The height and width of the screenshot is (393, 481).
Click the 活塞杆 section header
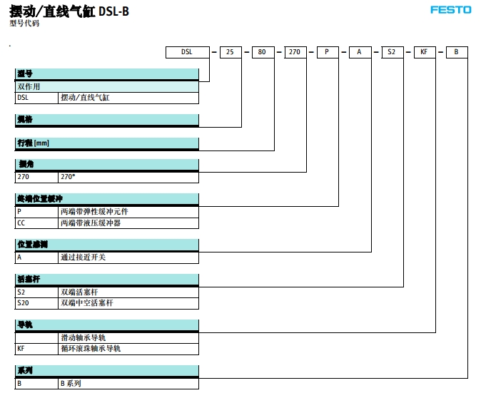click(107, 279)
